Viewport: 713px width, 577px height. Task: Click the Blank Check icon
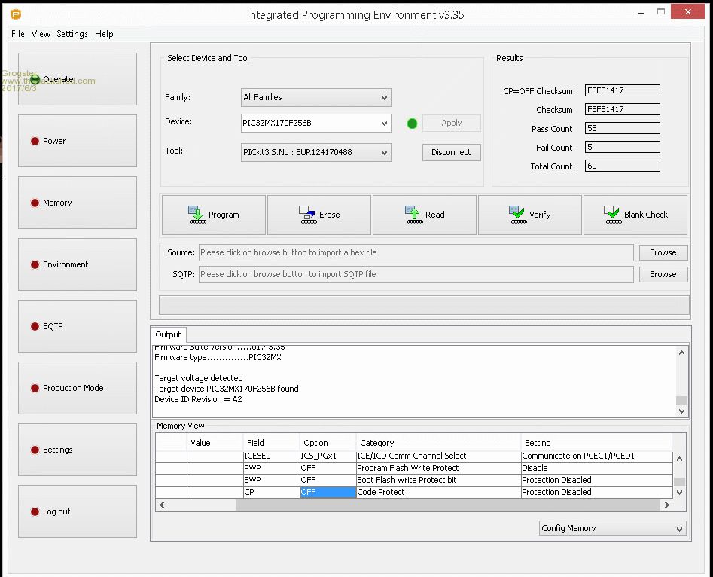coord(612,215)
